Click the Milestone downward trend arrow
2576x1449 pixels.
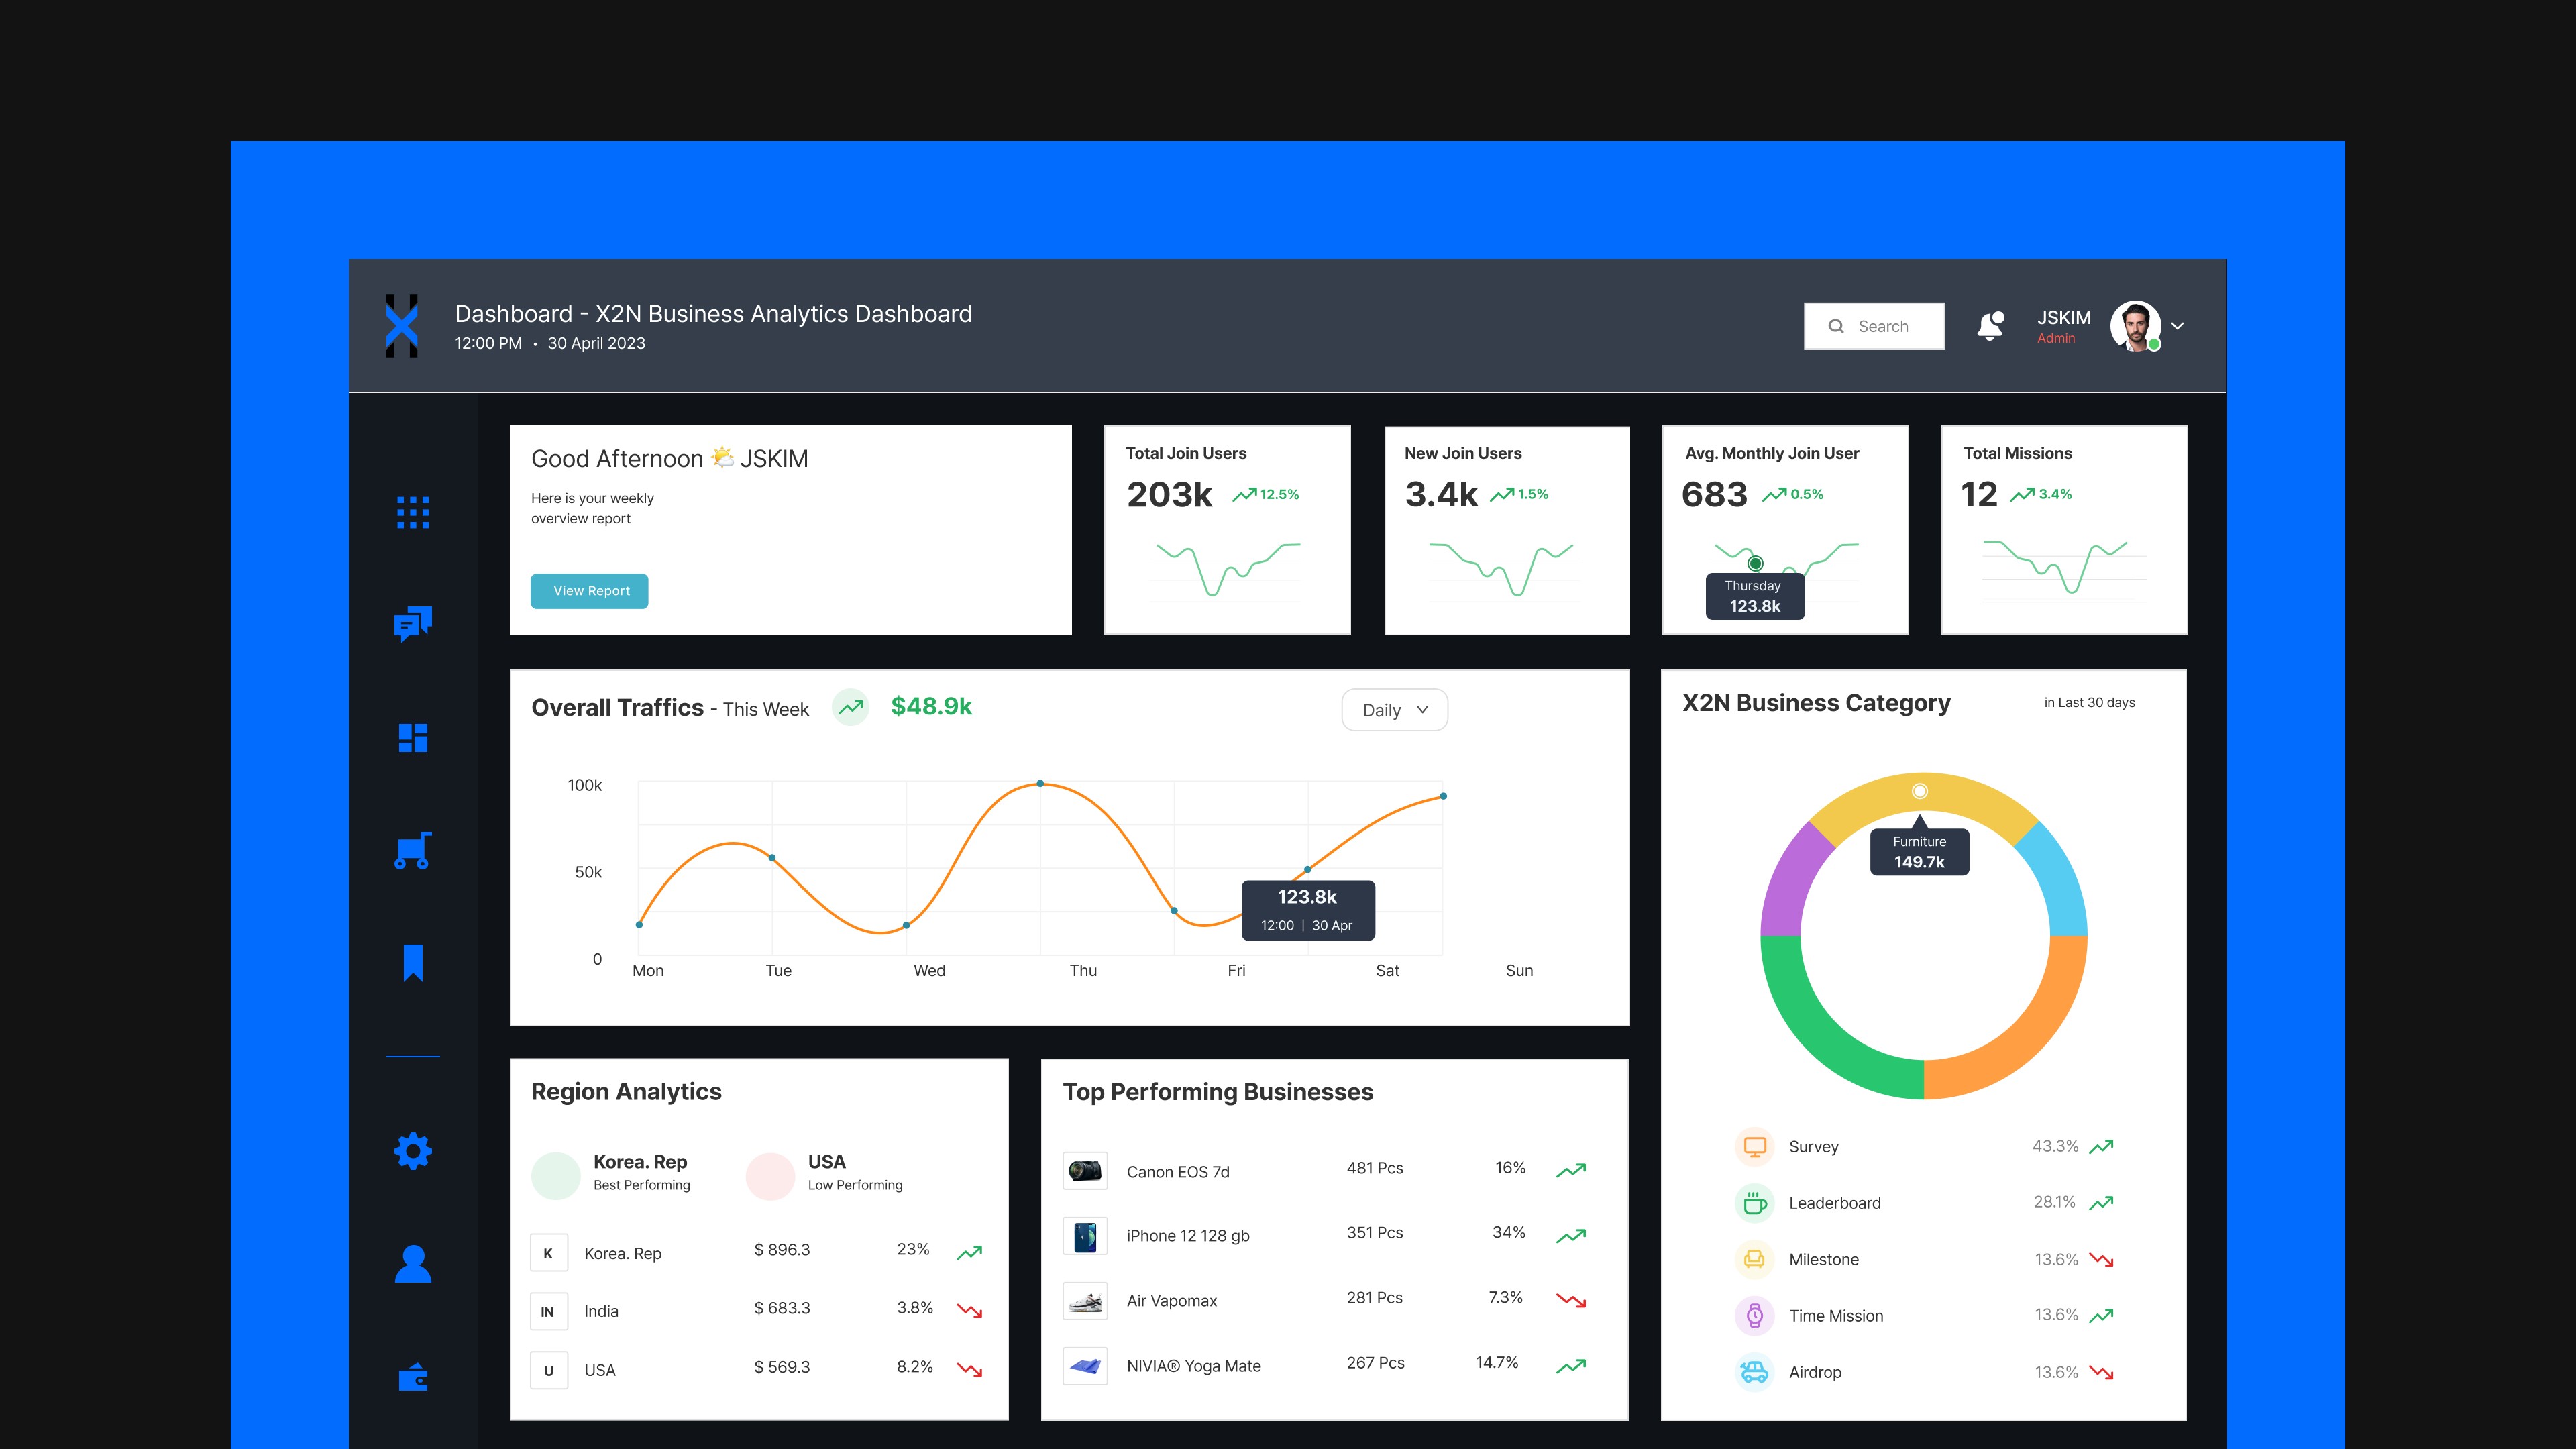point(2101,1260)
